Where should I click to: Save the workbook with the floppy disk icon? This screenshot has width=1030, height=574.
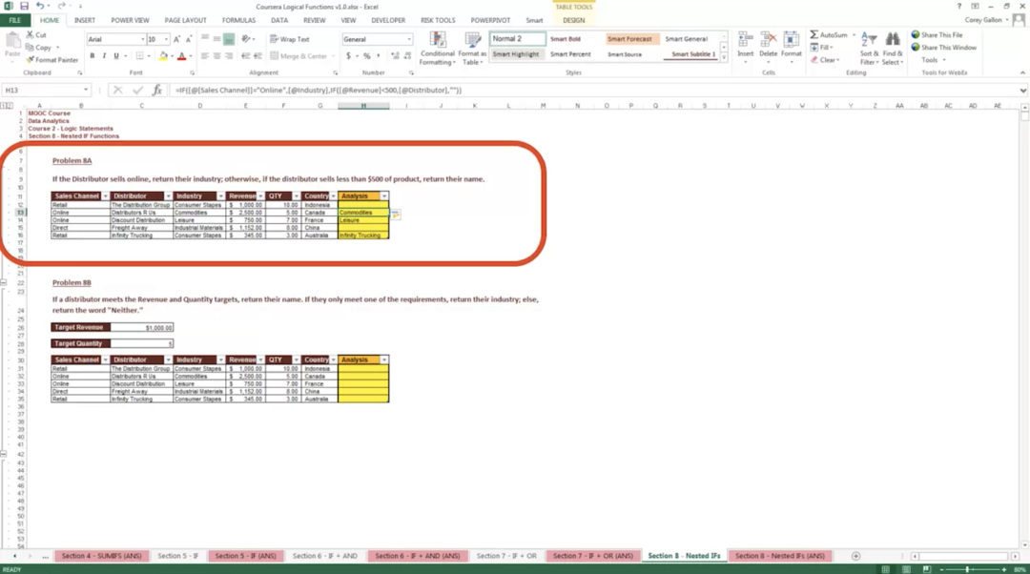pos(24,6)
